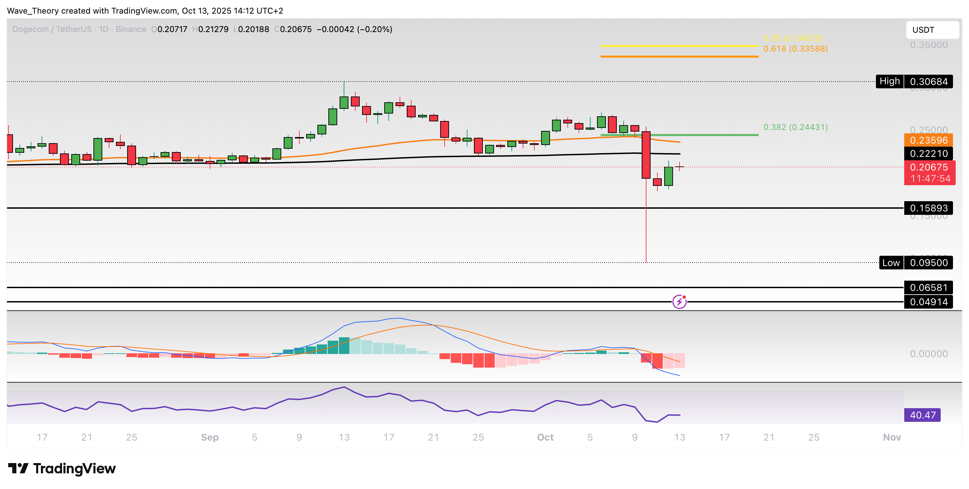Viewport: 969px width, 489px height.
Task: Click the 0.618 (0.33588) Fibonacci label
Action: [795, 49]
